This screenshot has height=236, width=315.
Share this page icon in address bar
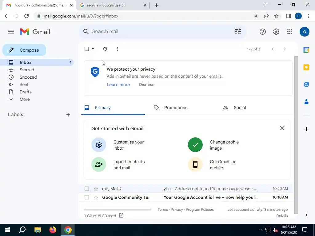click(x=266, y=16)
